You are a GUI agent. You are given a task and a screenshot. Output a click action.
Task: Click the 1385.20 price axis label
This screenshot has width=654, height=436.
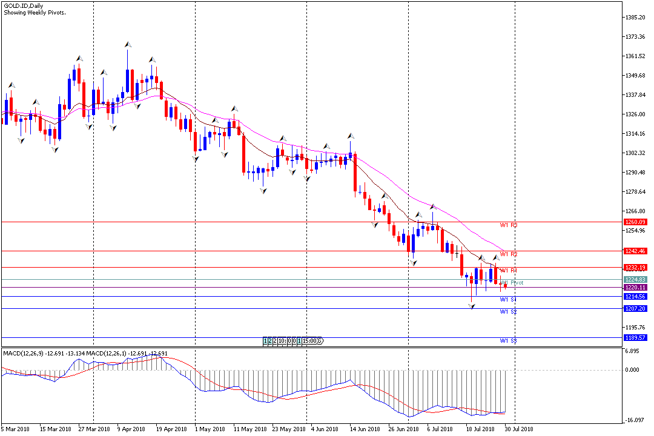[635, 18]
